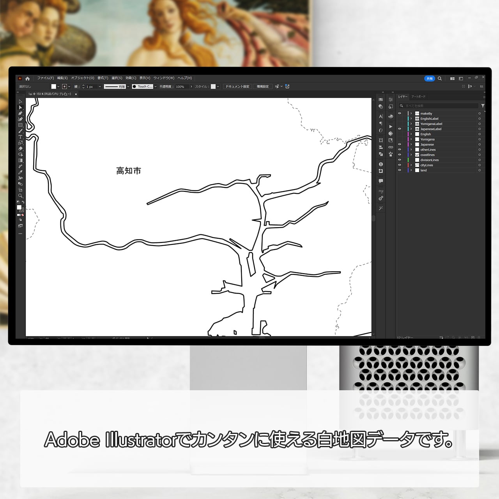Hide the coastlines layer
The height and width of the screenshot is (499, 499).
pos(399,155)
